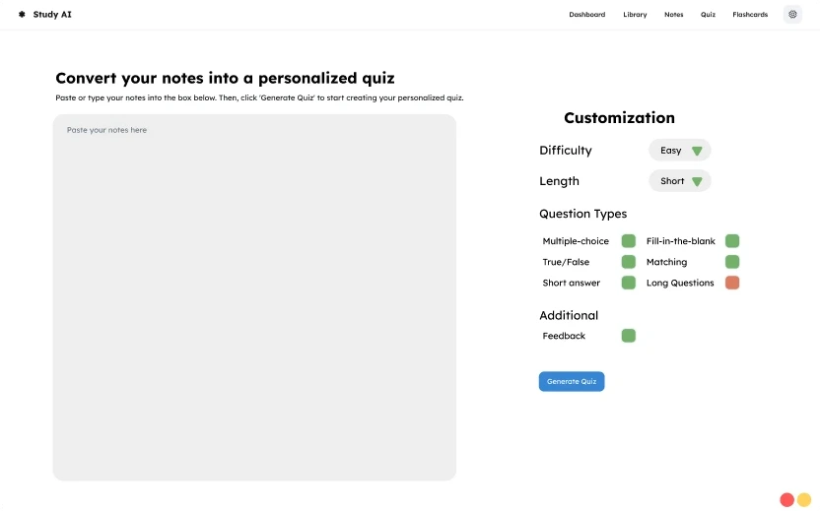The width and height of the screenshot is (820, 511).
Task: Click the Fill-in-the-blank label text
Action: coord(680,241)
